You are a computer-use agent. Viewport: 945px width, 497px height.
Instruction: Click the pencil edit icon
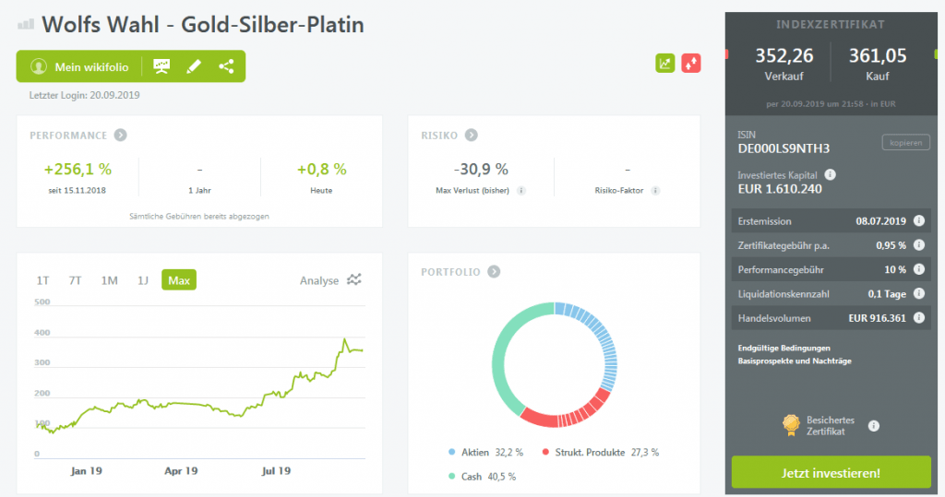[194, 66]
